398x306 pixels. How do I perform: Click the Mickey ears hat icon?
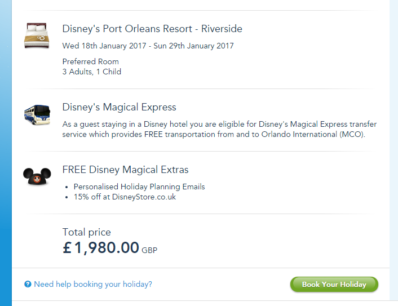[37, 175]
